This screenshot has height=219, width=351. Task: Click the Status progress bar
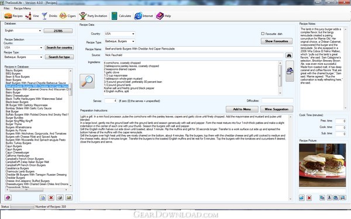pyautogui.click(x=22, y=207)
